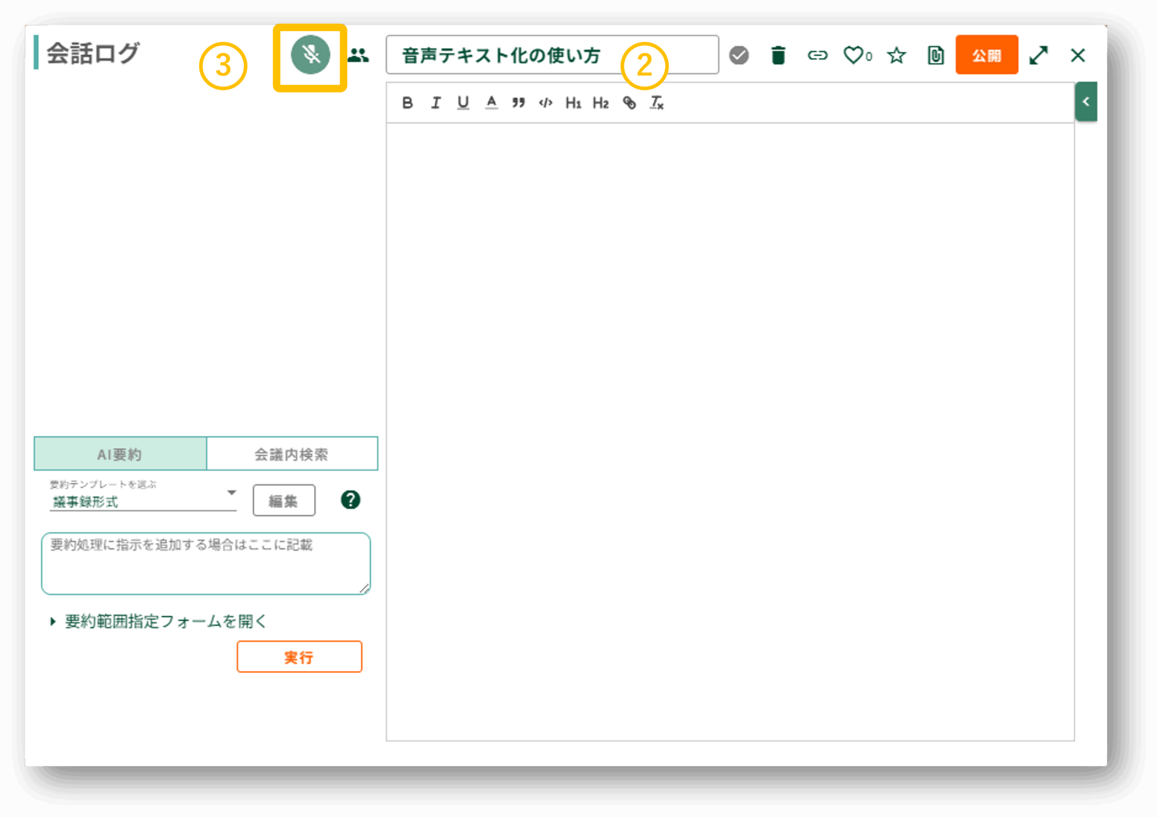
Task: Favorite the note with star icon
Action: click(896, 55)
